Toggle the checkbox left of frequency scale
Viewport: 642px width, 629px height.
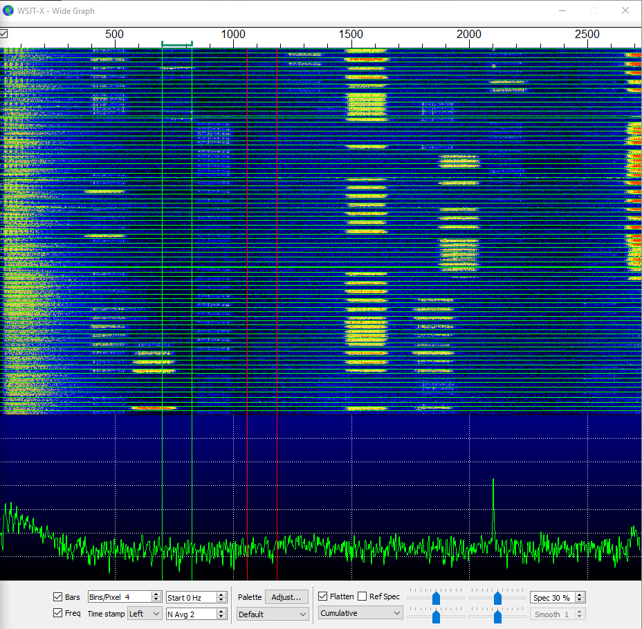point(4,34)
